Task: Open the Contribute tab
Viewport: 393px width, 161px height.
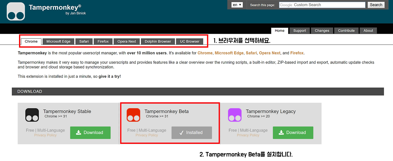Action: pyautogui.click(x=346, y=31)
